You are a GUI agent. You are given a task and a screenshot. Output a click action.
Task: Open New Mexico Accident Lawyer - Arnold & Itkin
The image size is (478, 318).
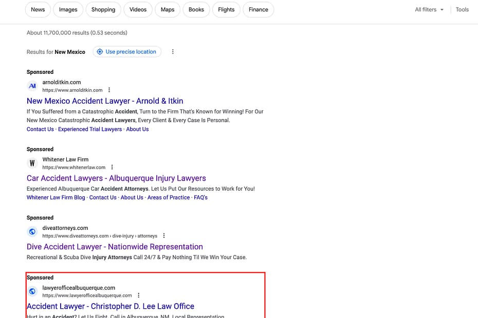(x=105, y=101)
